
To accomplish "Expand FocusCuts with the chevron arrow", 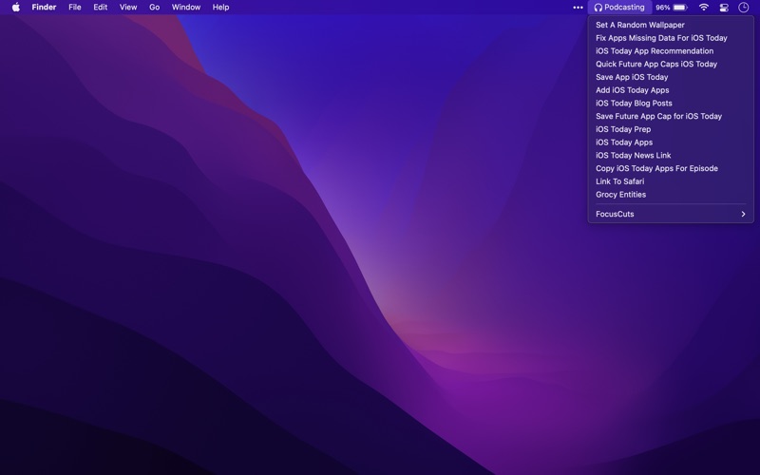I will pyautogui.click(x=744, y=215).
